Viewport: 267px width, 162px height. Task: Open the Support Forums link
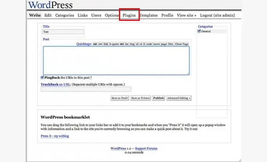point(146,148)
